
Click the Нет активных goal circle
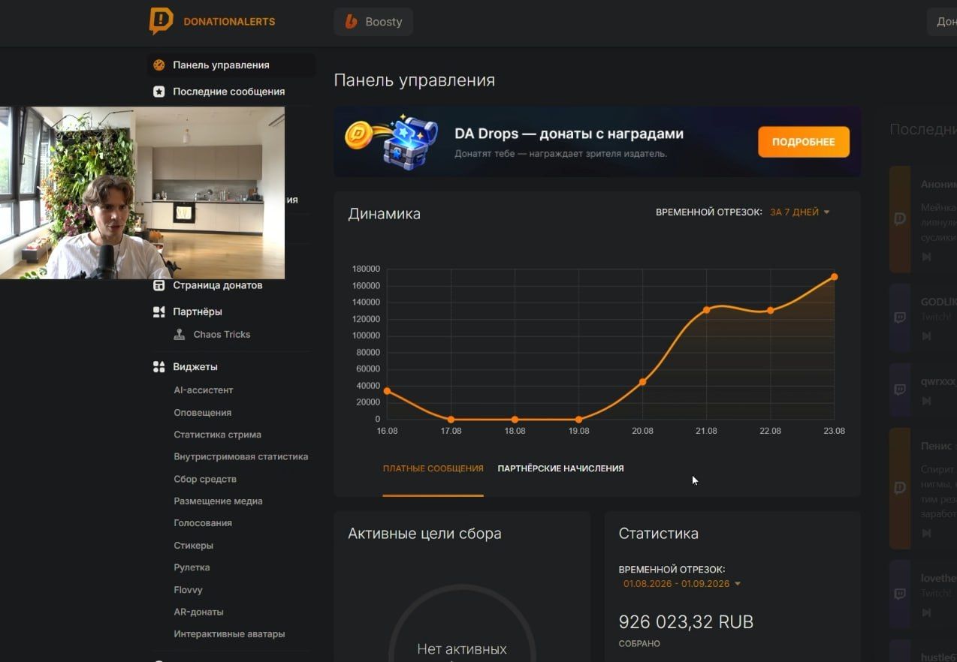pyautogui.click(x=462, y=624)
